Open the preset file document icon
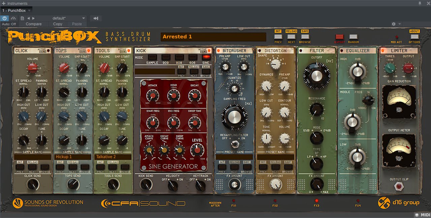 (22, 18)
